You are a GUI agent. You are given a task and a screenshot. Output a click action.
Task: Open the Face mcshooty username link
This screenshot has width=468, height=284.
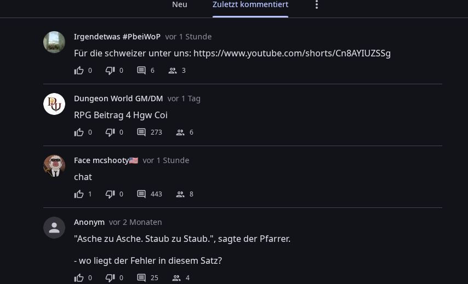click(106, 160)
